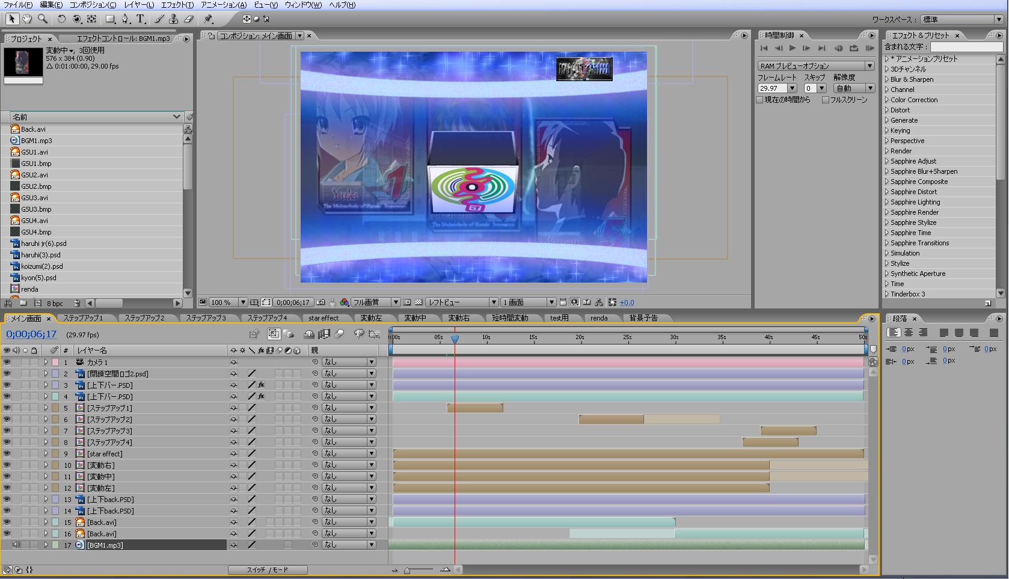
Task: Toggle the loop playback button
Action: [x=854, y=48]
